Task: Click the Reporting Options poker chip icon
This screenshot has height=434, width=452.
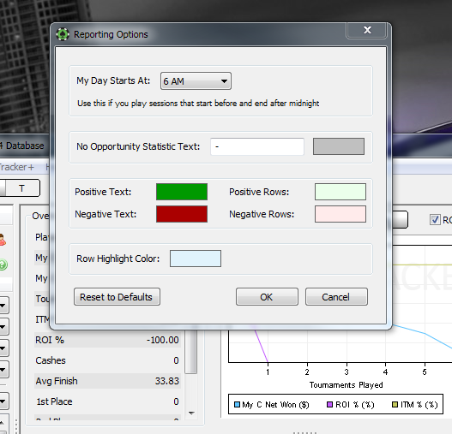Action: click(63, 34)
